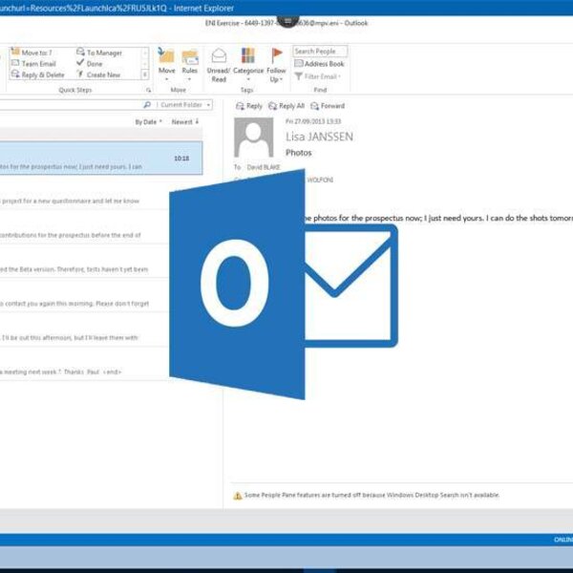Select Team Email quick step
Screen dimensions: 573x573
[x=33, y=64]
